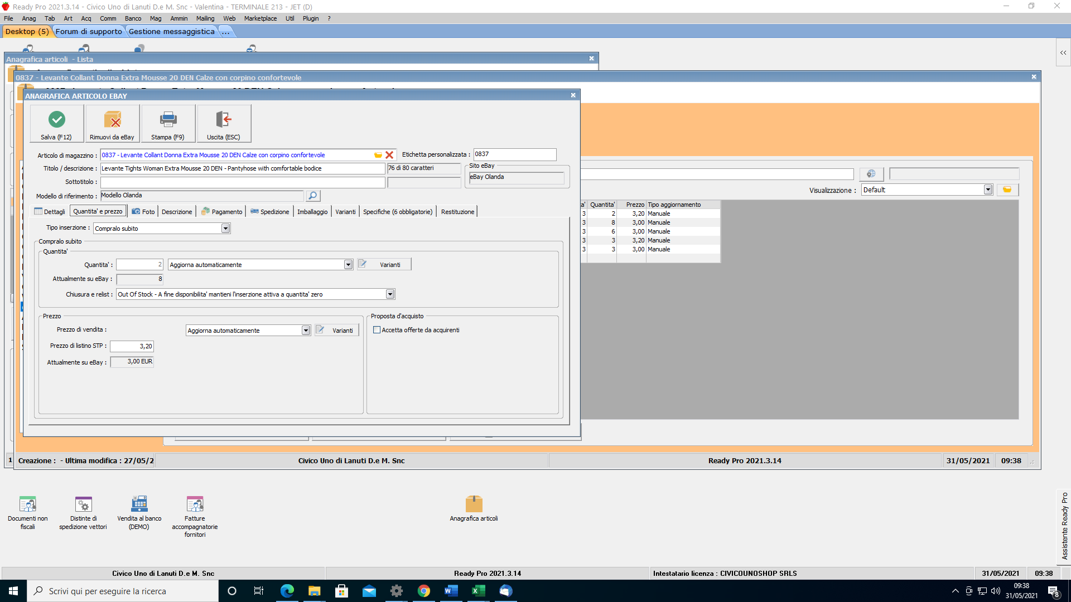Open Anagrafica articoli desktop shortcut
Viewport: 1071px width, 602px height.
[474, 508]
